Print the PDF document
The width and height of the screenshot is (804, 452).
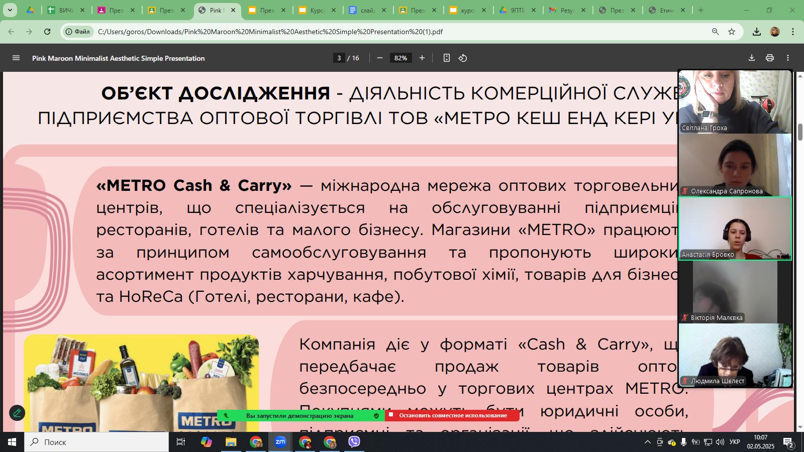pos(770,58)
